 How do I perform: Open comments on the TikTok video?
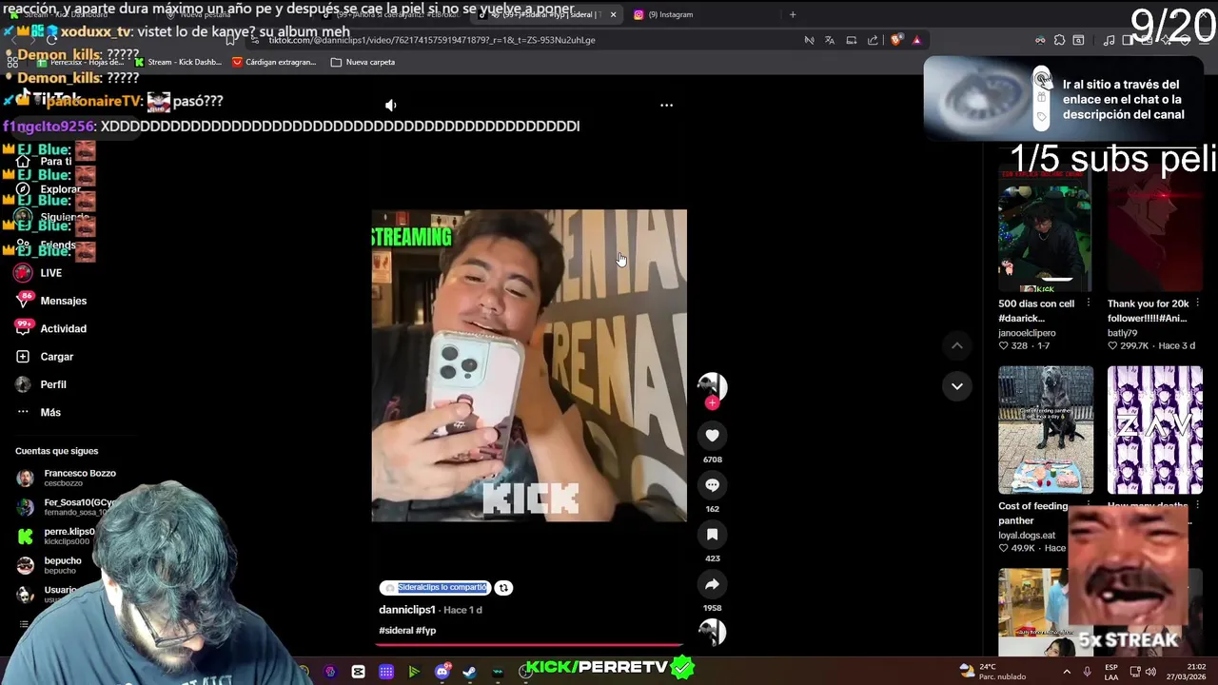712,485
